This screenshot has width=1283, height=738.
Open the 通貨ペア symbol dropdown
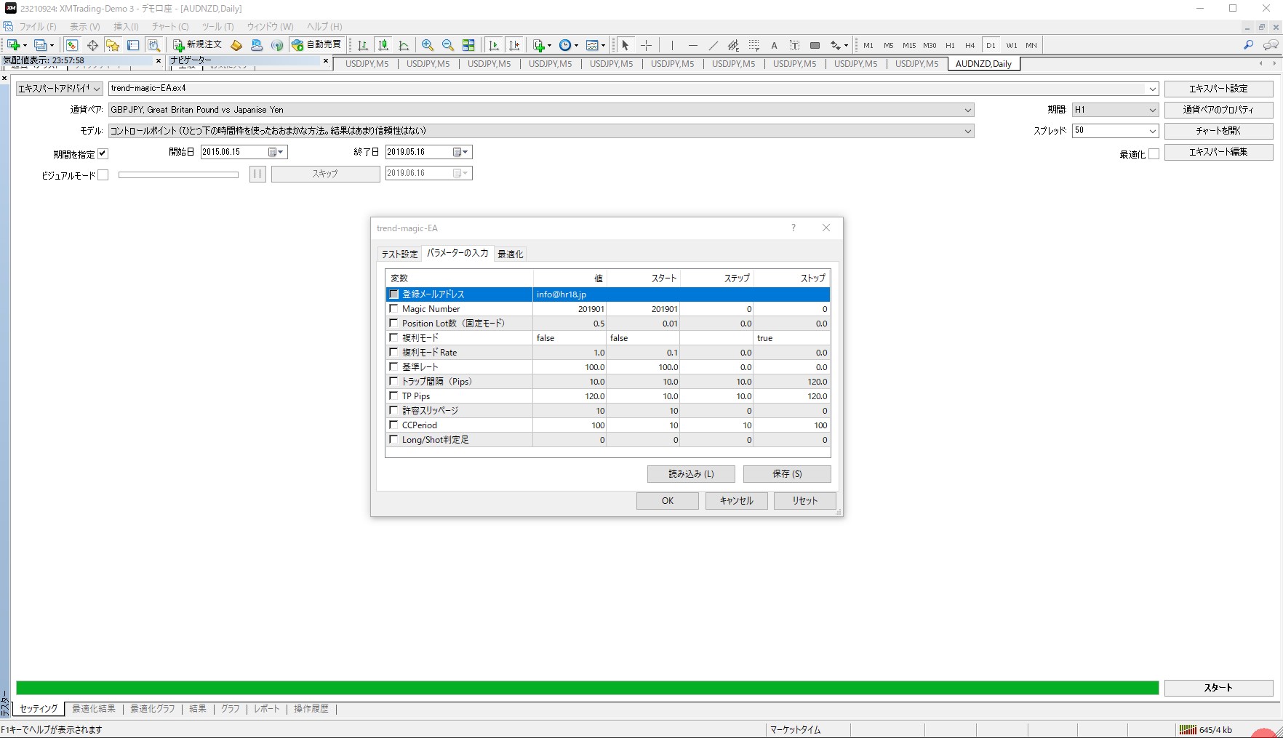tap(967, 110)
